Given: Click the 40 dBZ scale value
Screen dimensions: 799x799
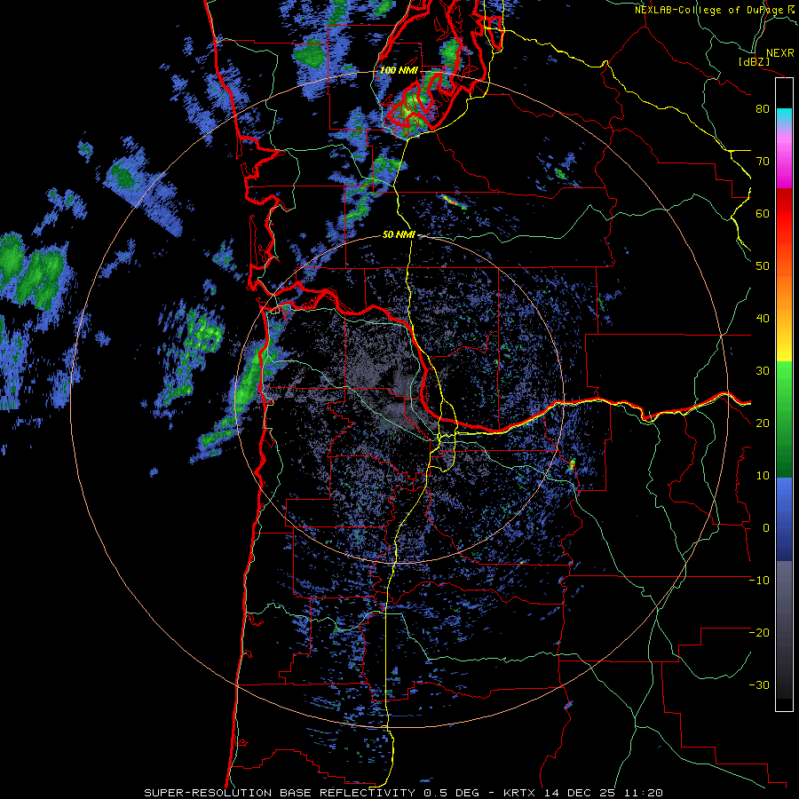Looking at the screenshot, I should pos(763,319).
